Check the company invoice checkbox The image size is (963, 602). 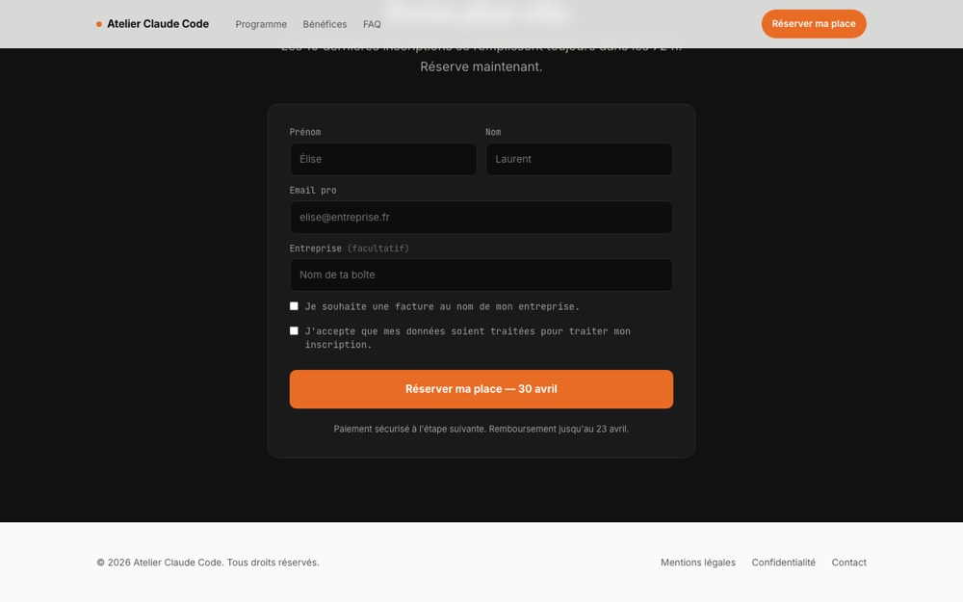294,306
